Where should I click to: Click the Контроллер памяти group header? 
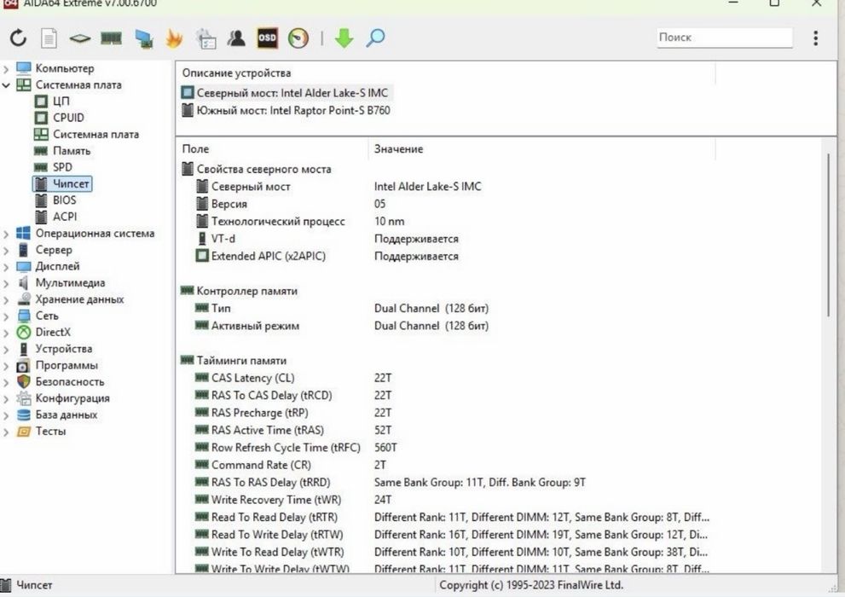240,291
